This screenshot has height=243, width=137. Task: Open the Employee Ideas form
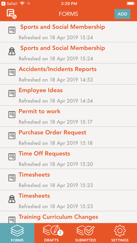[68, 95]
